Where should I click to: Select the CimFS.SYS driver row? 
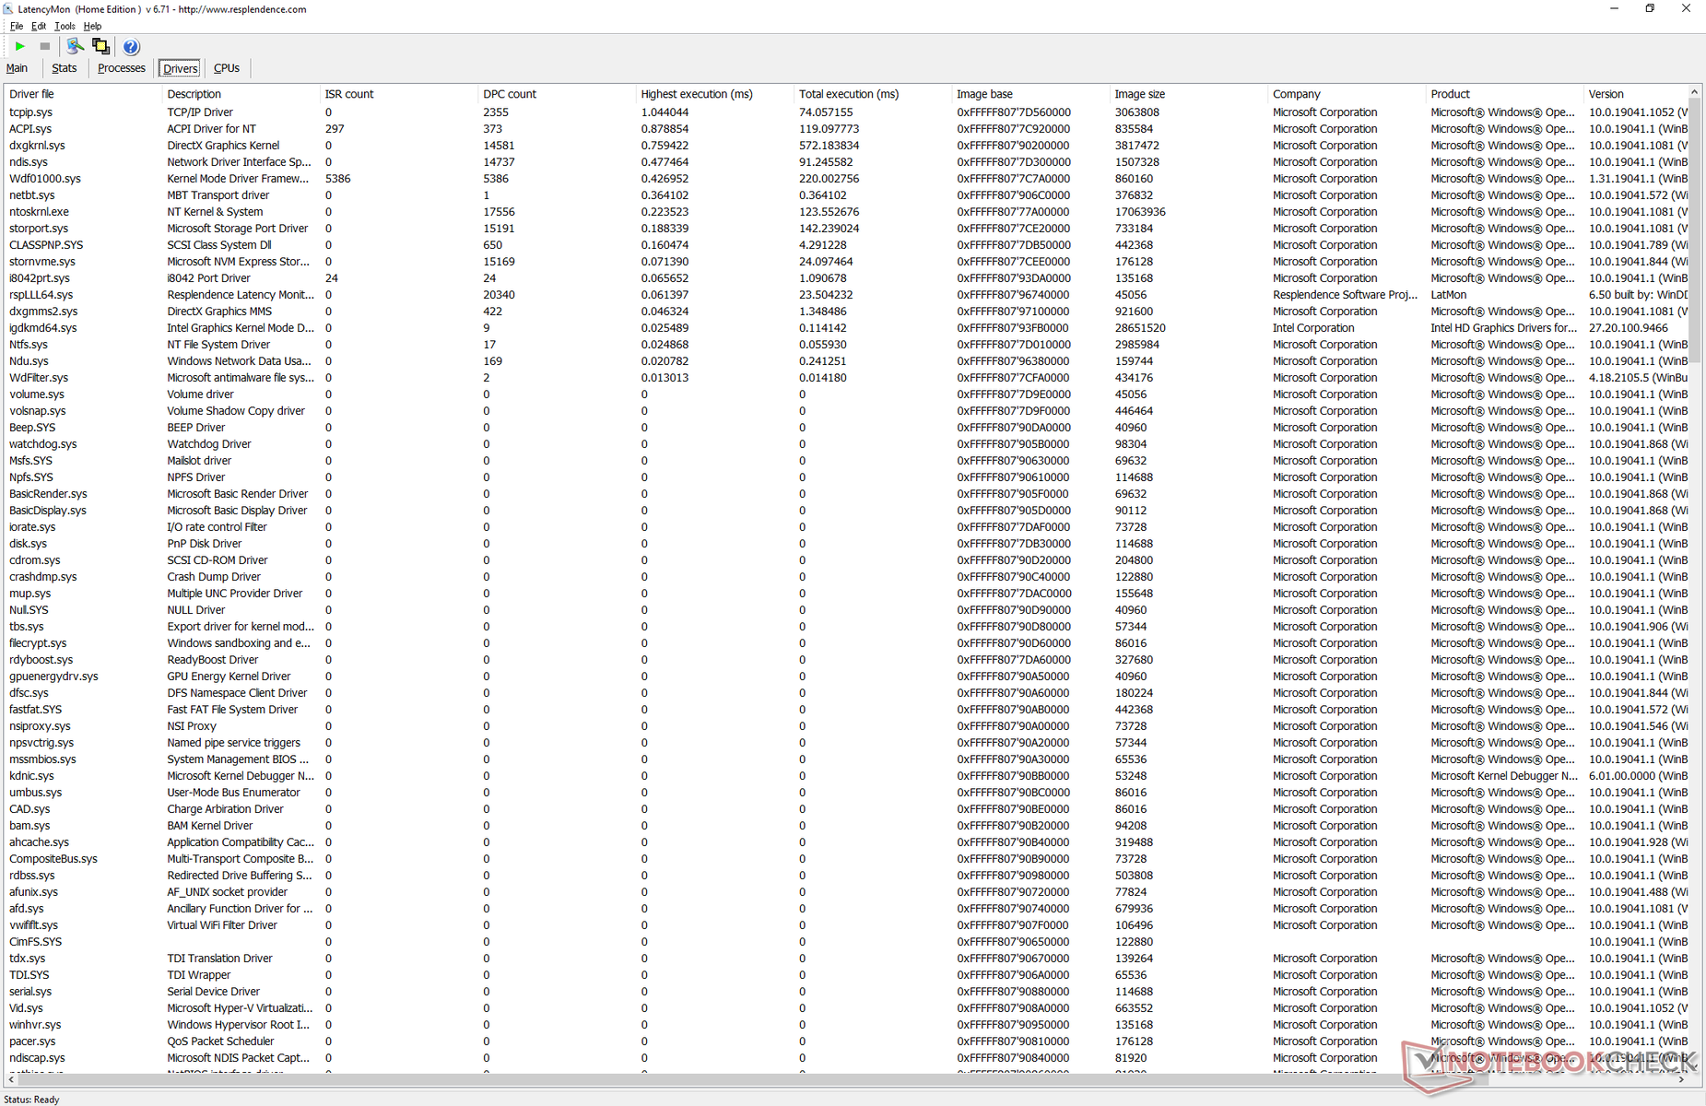(846, 942)
